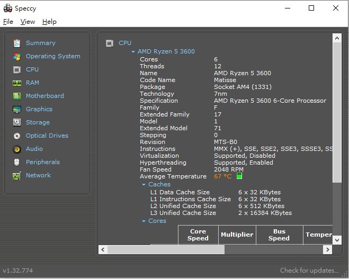Screen dimensions: 349x279
Task: Maximize the Speccy window
Action: (x=311, y=8)
